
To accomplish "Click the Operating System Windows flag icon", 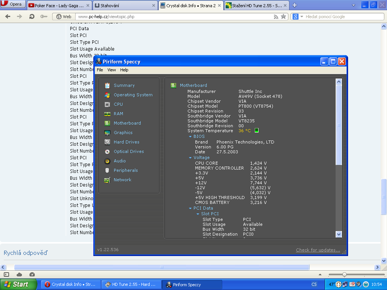I will tap(107, 95).
